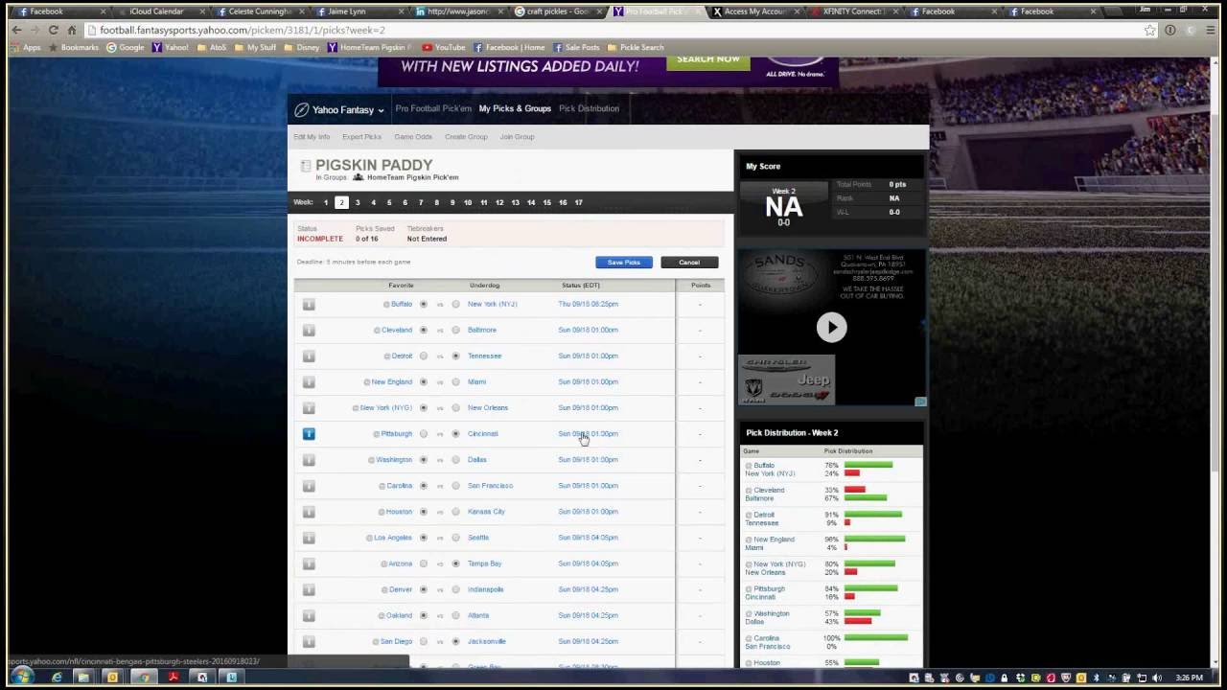Open Internet Explorer from taskbar

57,678
